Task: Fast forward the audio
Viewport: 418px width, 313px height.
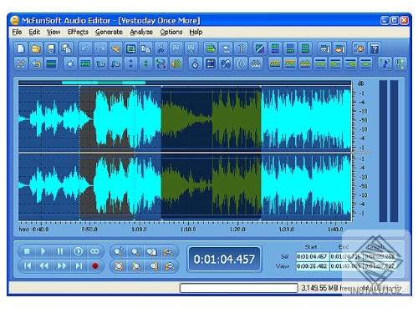Action: [x=62, y=266]
